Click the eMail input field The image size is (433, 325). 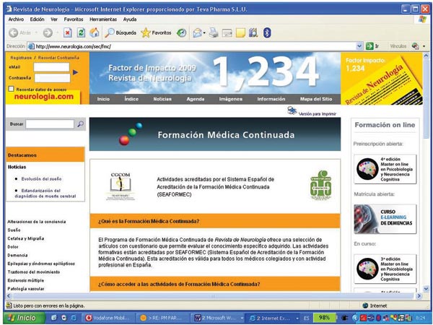pos(51,67)
